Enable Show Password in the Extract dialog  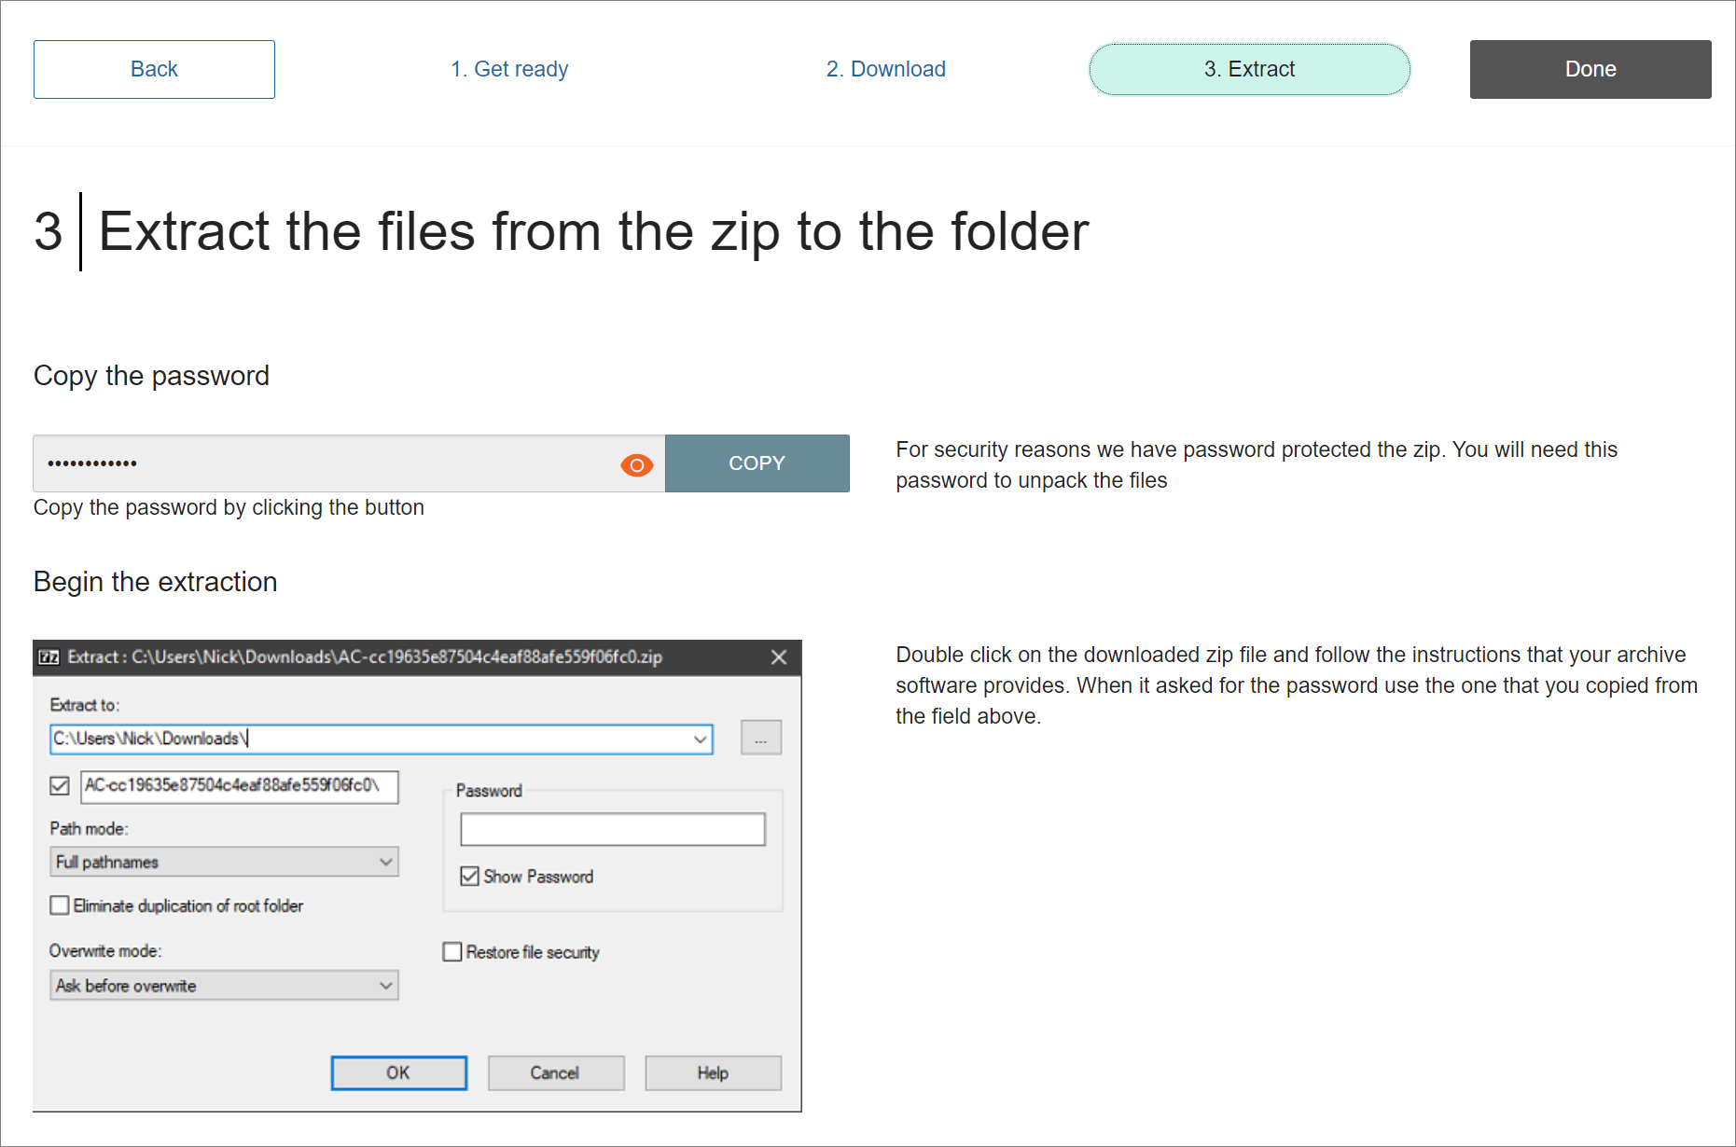point(469,876)
